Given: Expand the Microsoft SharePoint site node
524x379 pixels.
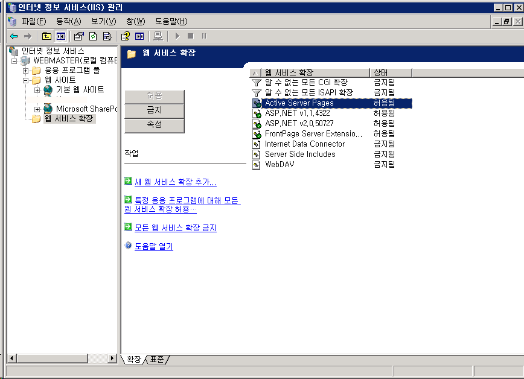Looking at the screenshot, I should coord(37,109).
